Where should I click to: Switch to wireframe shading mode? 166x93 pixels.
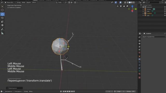(x=128, y=2)
